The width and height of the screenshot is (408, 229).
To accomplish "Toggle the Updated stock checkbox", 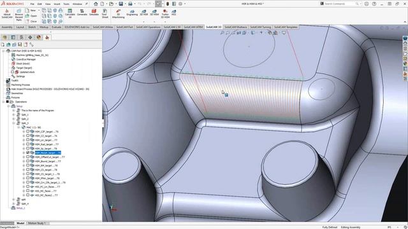I will tap(13, 72).
